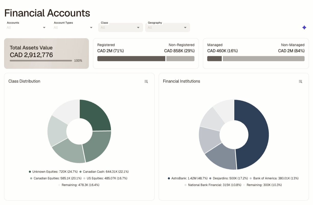313x205 pixels.
Task: Click the purple sparkle AI icon
Action: pyautogui.click(x=304, y=28)
